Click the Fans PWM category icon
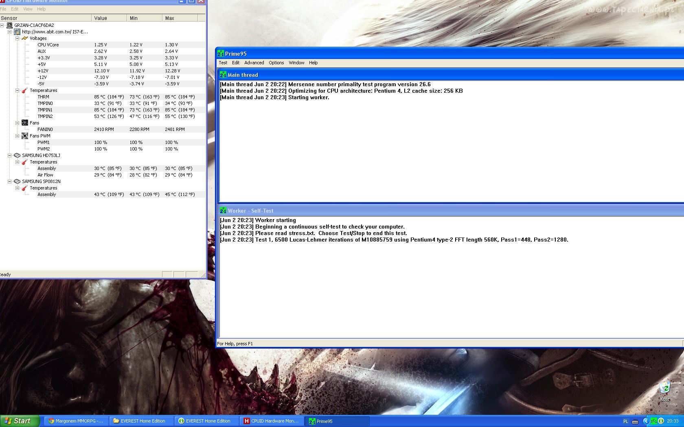Viewport: 684px width, 427px height. [25, 136]
